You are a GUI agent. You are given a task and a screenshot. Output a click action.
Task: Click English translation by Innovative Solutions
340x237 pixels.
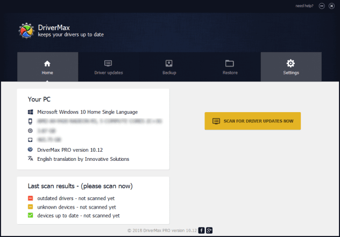pos(83,159)
